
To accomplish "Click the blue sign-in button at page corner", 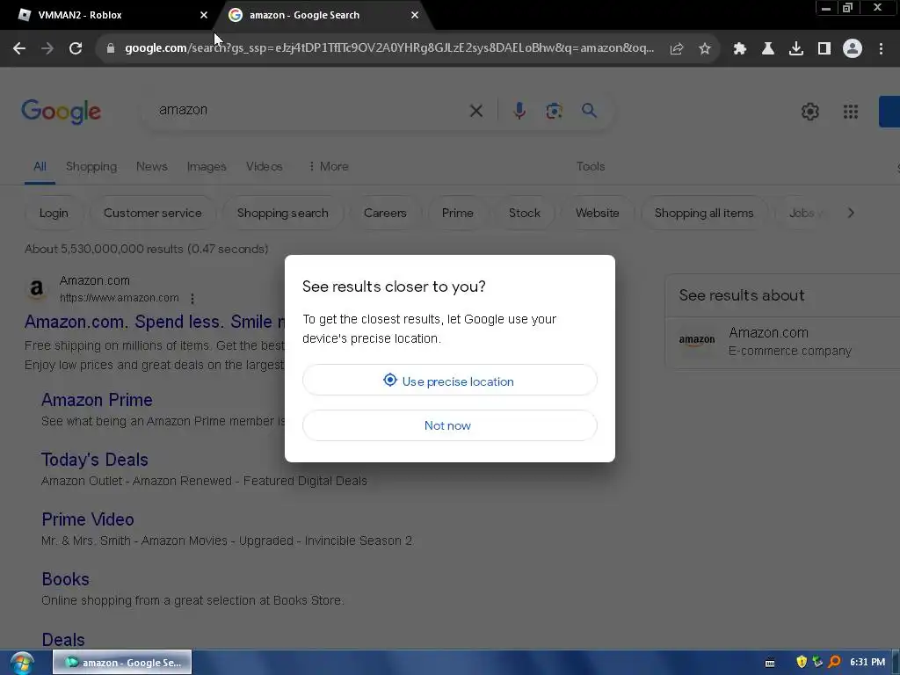I will [889, 112].
